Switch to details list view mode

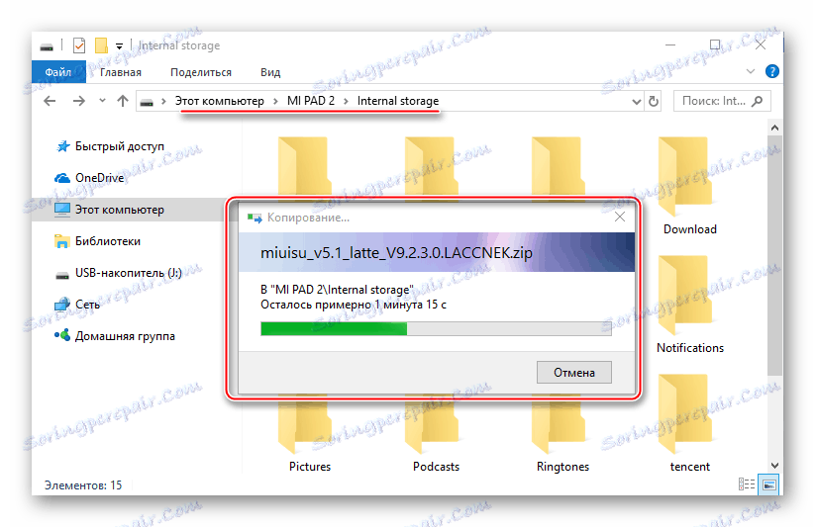coord(747,484)
